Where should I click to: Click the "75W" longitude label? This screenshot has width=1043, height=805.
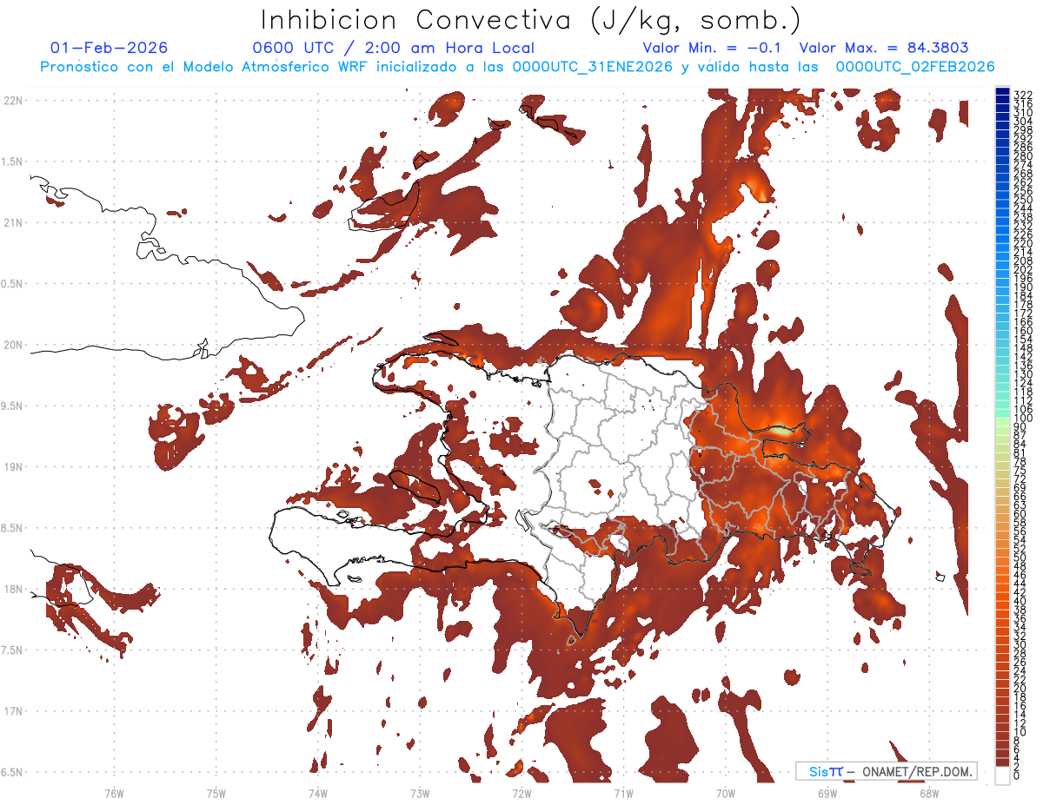coord(216,793)
